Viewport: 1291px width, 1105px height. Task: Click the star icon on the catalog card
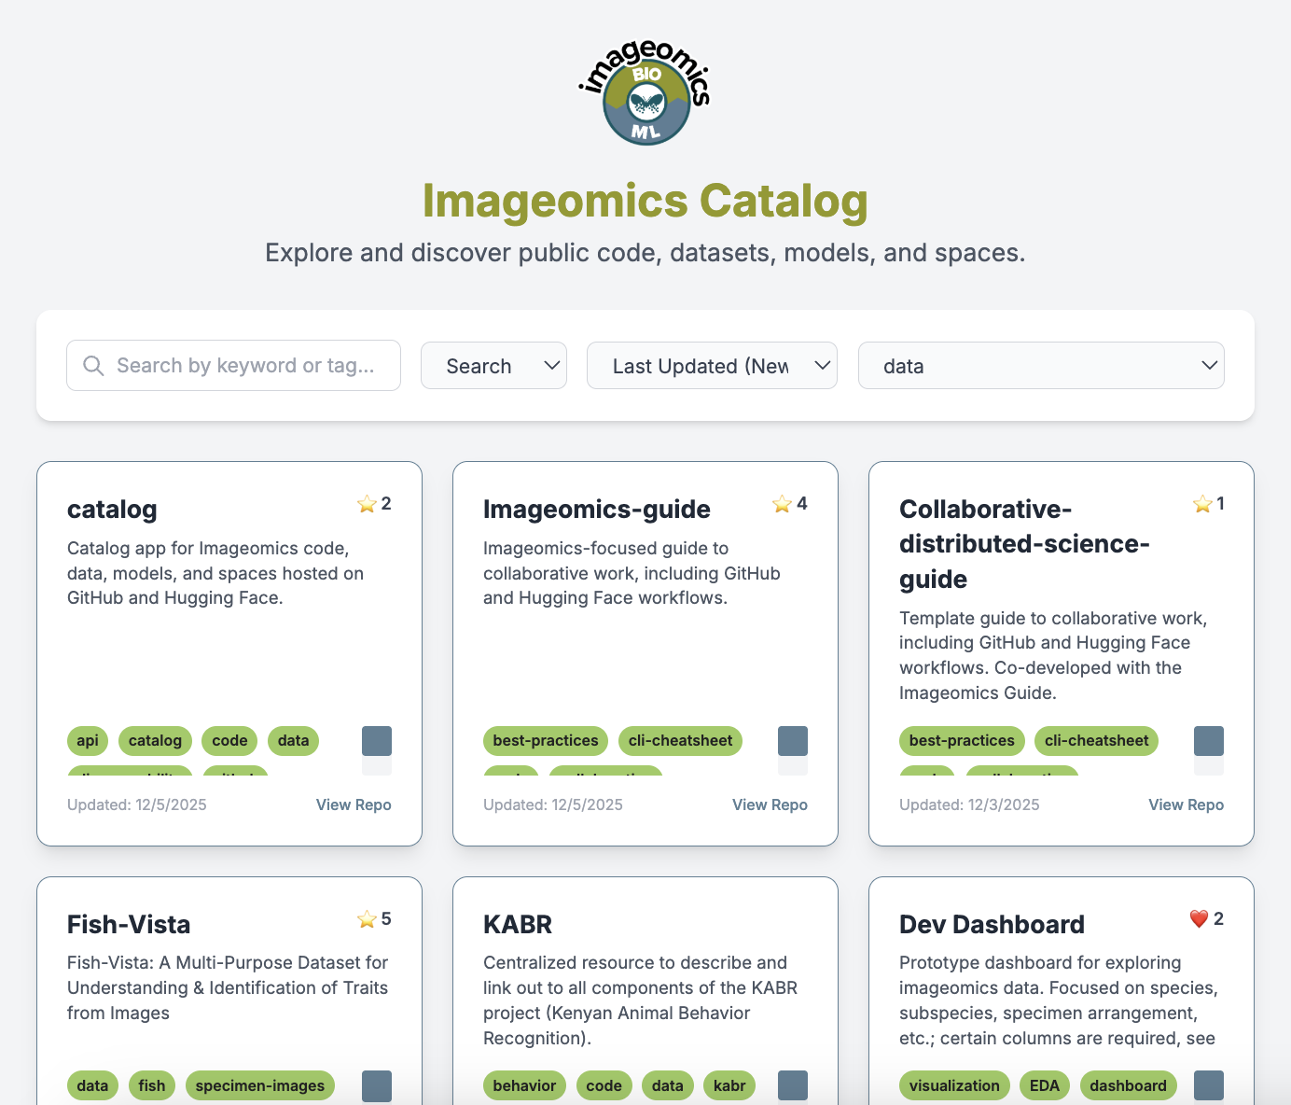(367, 503)
